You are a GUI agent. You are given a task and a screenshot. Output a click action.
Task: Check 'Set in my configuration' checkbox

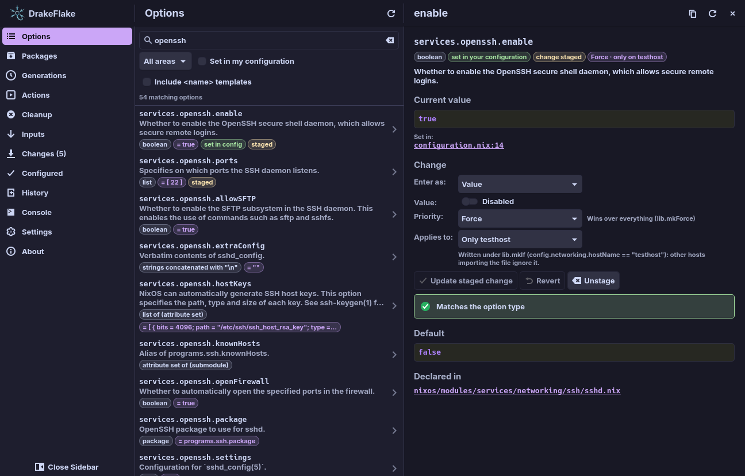[202, 61]
